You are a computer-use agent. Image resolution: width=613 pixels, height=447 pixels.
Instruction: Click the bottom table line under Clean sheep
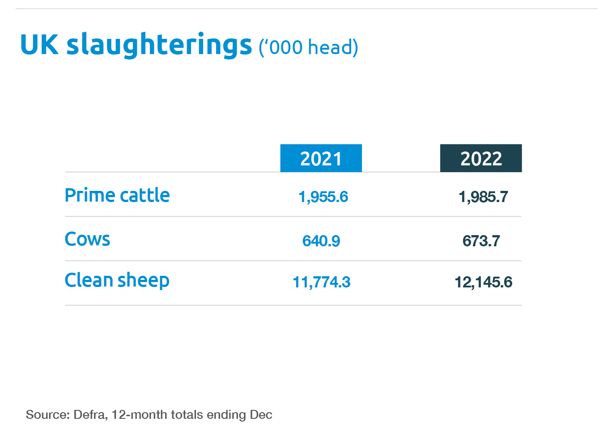point(293,305)
